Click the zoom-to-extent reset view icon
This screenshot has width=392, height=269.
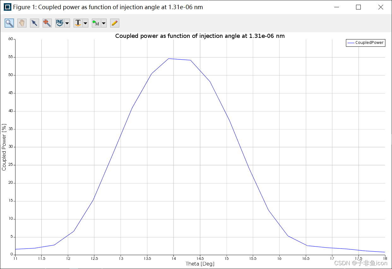point(47,23)
